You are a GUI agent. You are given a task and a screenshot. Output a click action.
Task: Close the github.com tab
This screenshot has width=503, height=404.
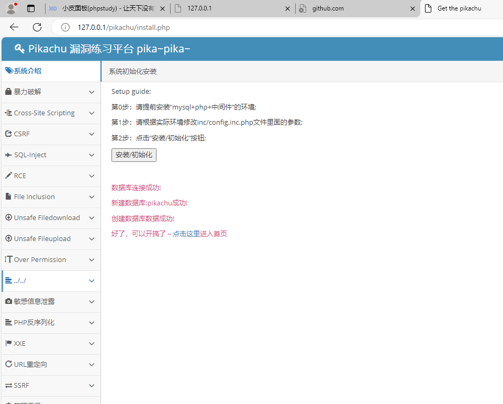tap(413, 9)
